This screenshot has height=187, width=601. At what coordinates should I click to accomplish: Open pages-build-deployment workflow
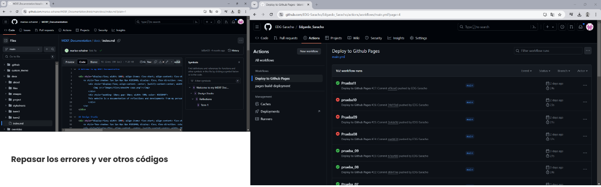[x=273, y=86]
